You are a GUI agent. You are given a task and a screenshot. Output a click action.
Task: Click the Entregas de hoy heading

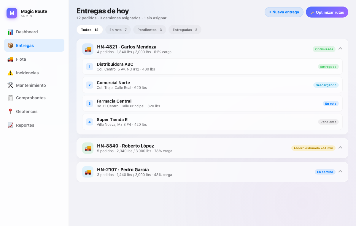103,11
